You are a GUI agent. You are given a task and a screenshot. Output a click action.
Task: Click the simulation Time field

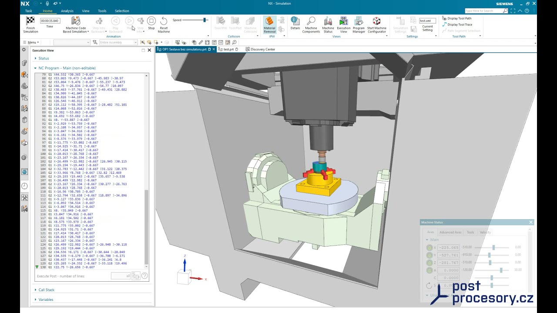click(50, 20)
